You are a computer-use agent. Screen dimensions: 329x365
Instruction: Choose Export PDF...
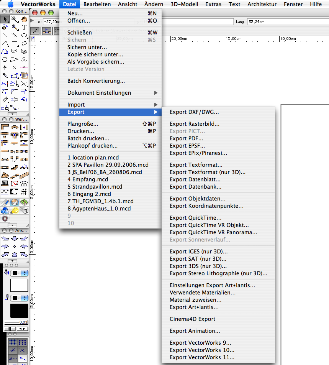218,138
